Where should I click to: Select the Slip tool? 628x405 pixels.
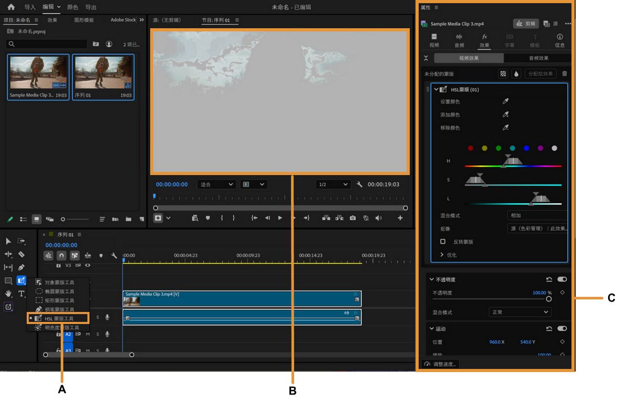click(x=8, y=267)
